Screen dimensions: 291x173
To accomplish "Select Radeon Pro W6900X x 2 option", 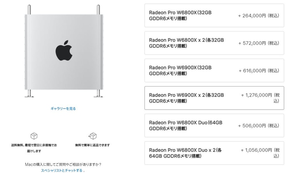I will point(214,98).
